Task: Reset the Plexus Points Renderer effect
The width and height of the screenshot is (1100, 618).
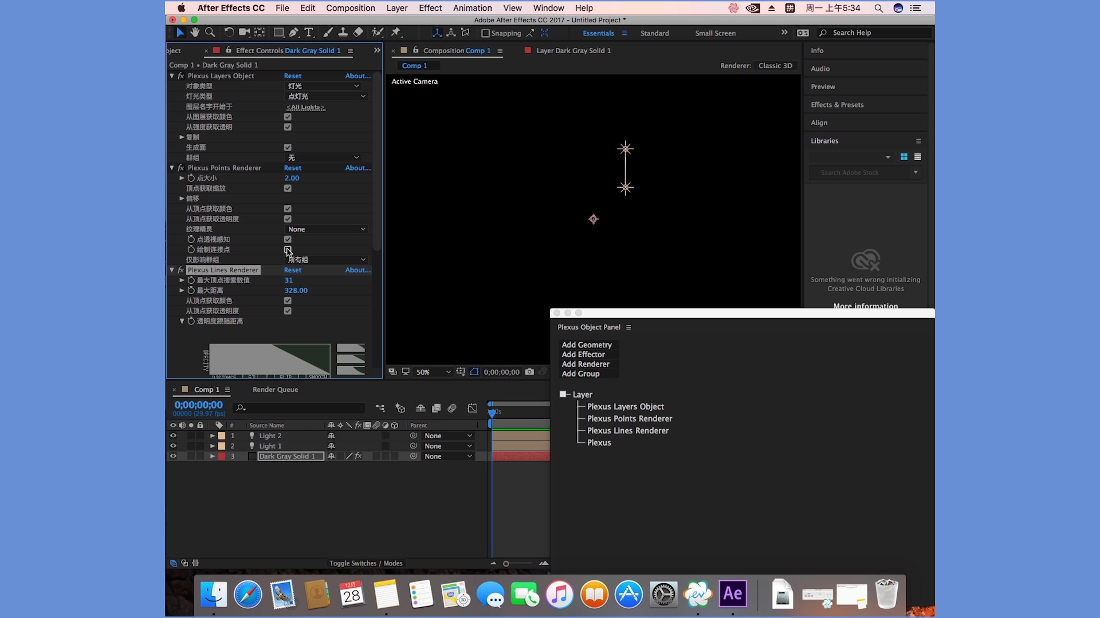Action: (292, 168)
